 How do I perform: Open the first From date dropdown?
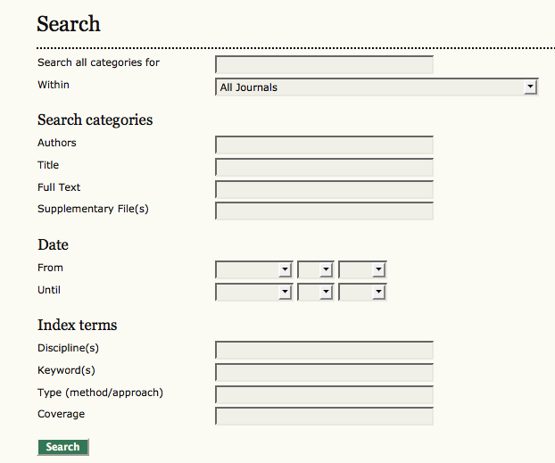(x=253, y=269)
